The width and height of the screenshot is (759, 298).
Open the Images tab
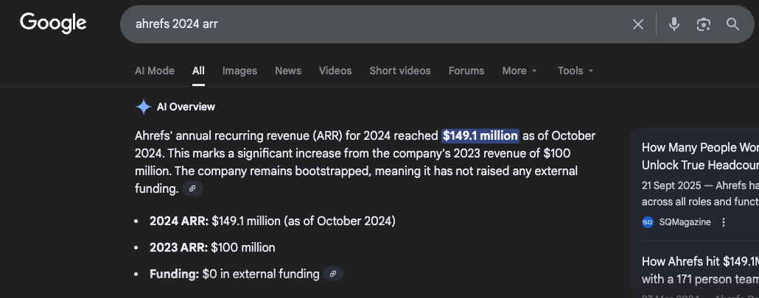(239, 71)
